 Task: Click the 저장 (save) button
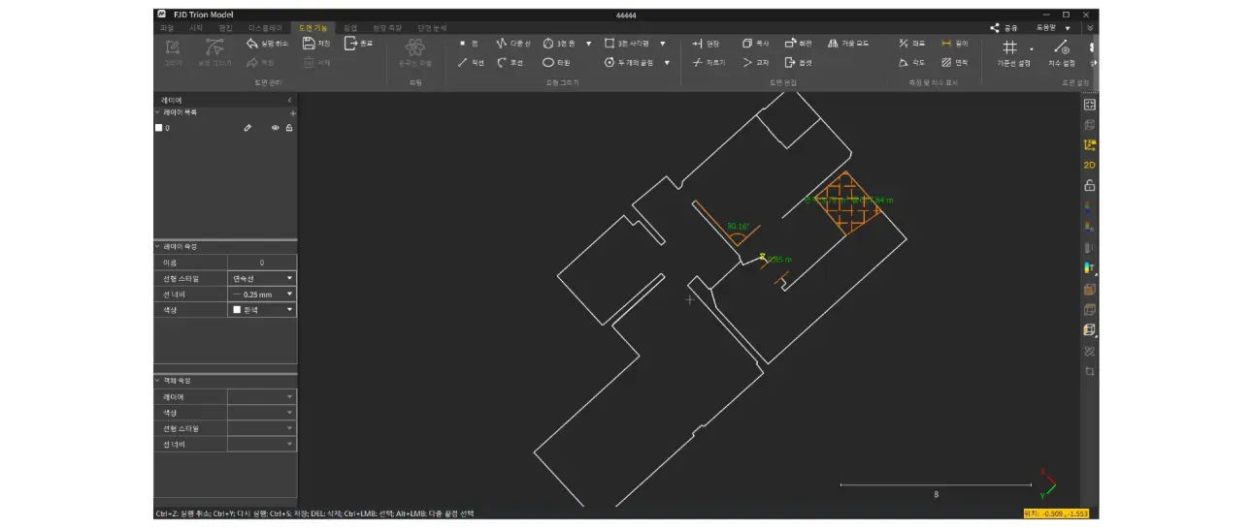pos(316,44)
